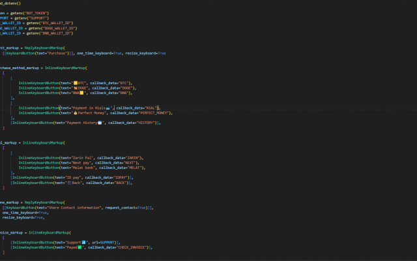Click the "Payment History" text string
This screenshot has width=417, height=261.
click(81, 123)
